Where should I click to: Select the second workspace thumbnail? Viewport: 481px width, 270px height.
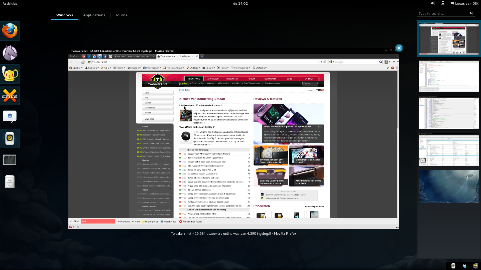pyautogui.click(x=449, y=76)
